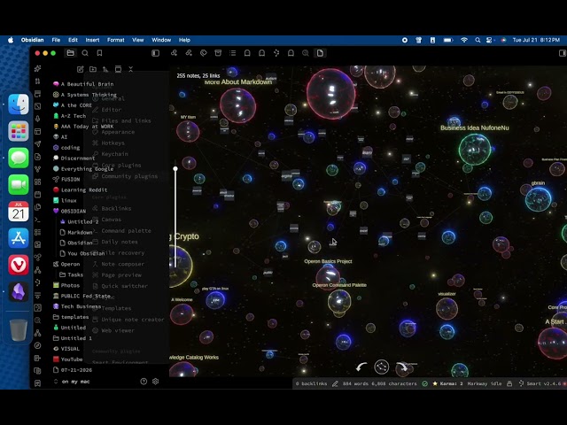Click the right curved arrow in the graph controls
The width and height of the screenshot is (567, 425).
click(401, 367)
